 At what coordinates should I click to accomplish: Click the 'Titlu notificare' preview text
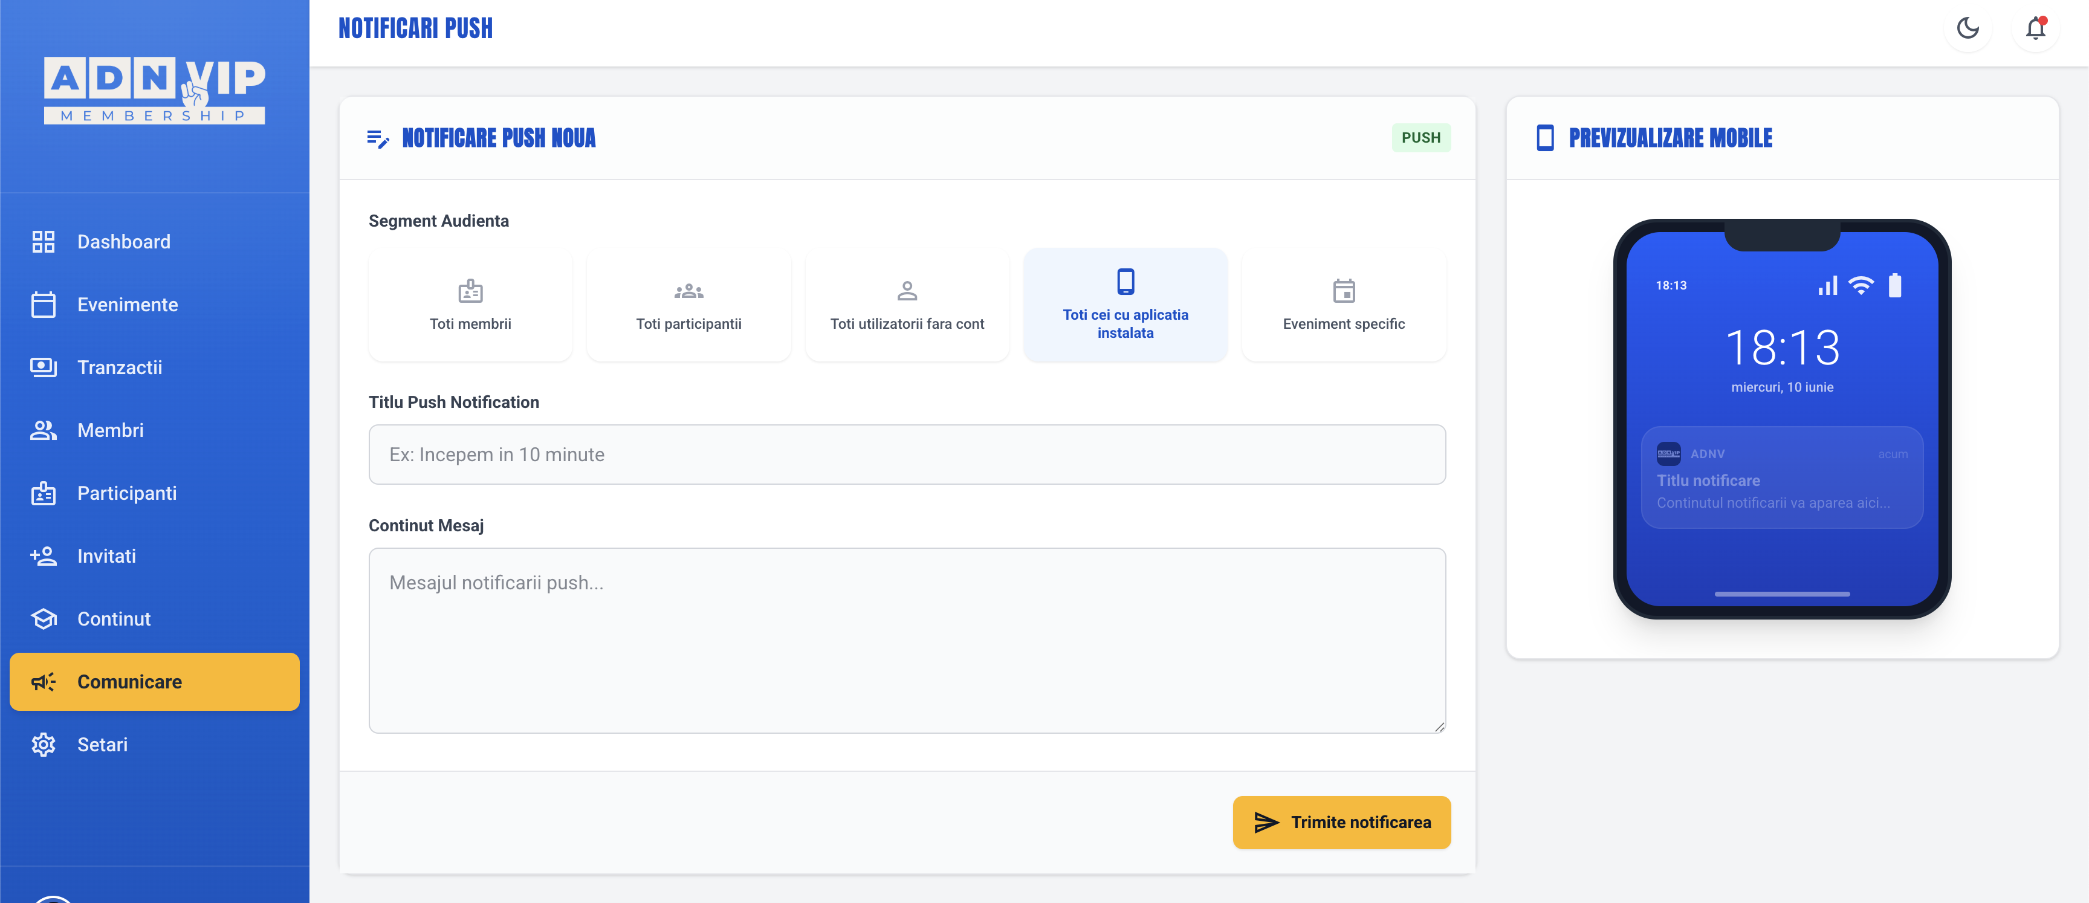point(1708,481)
